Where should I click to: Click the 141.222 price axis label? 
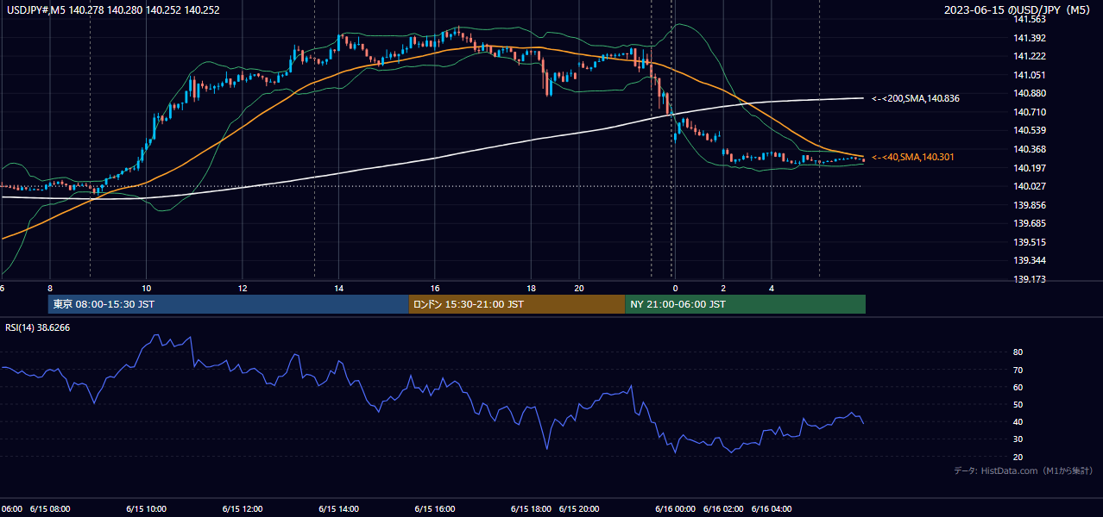pos(1030,56)
